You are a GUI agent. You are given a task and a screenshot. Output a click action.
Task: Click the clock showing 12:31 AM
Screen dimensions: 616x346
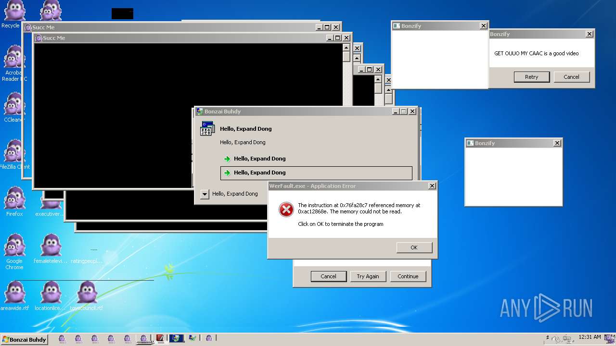pyautogui.click(x=590, y=337)
